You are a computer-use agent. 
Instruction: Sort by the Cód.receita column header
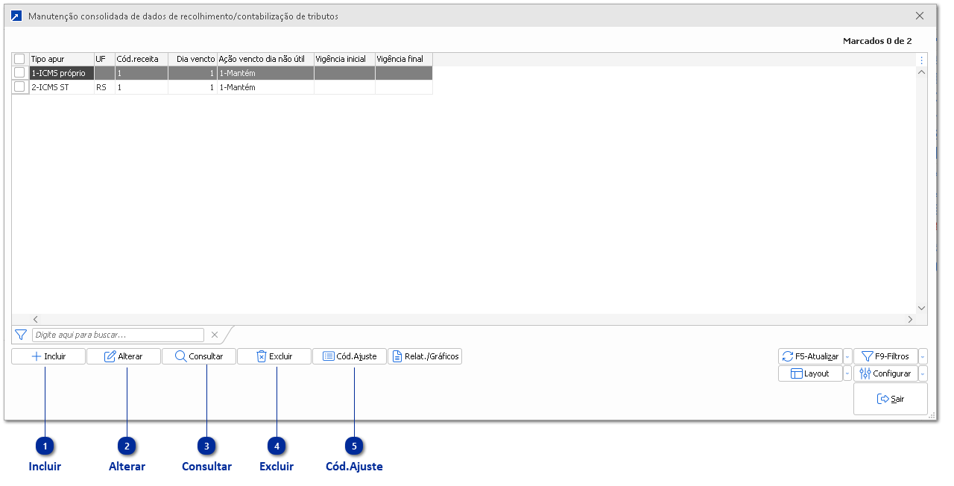click(x=142, y=59)
